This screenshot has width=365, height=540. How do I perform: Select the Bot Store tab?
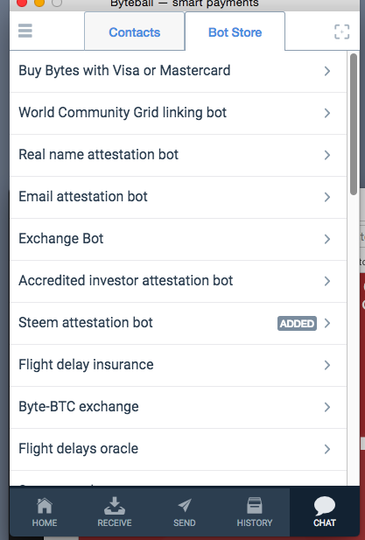235,32
